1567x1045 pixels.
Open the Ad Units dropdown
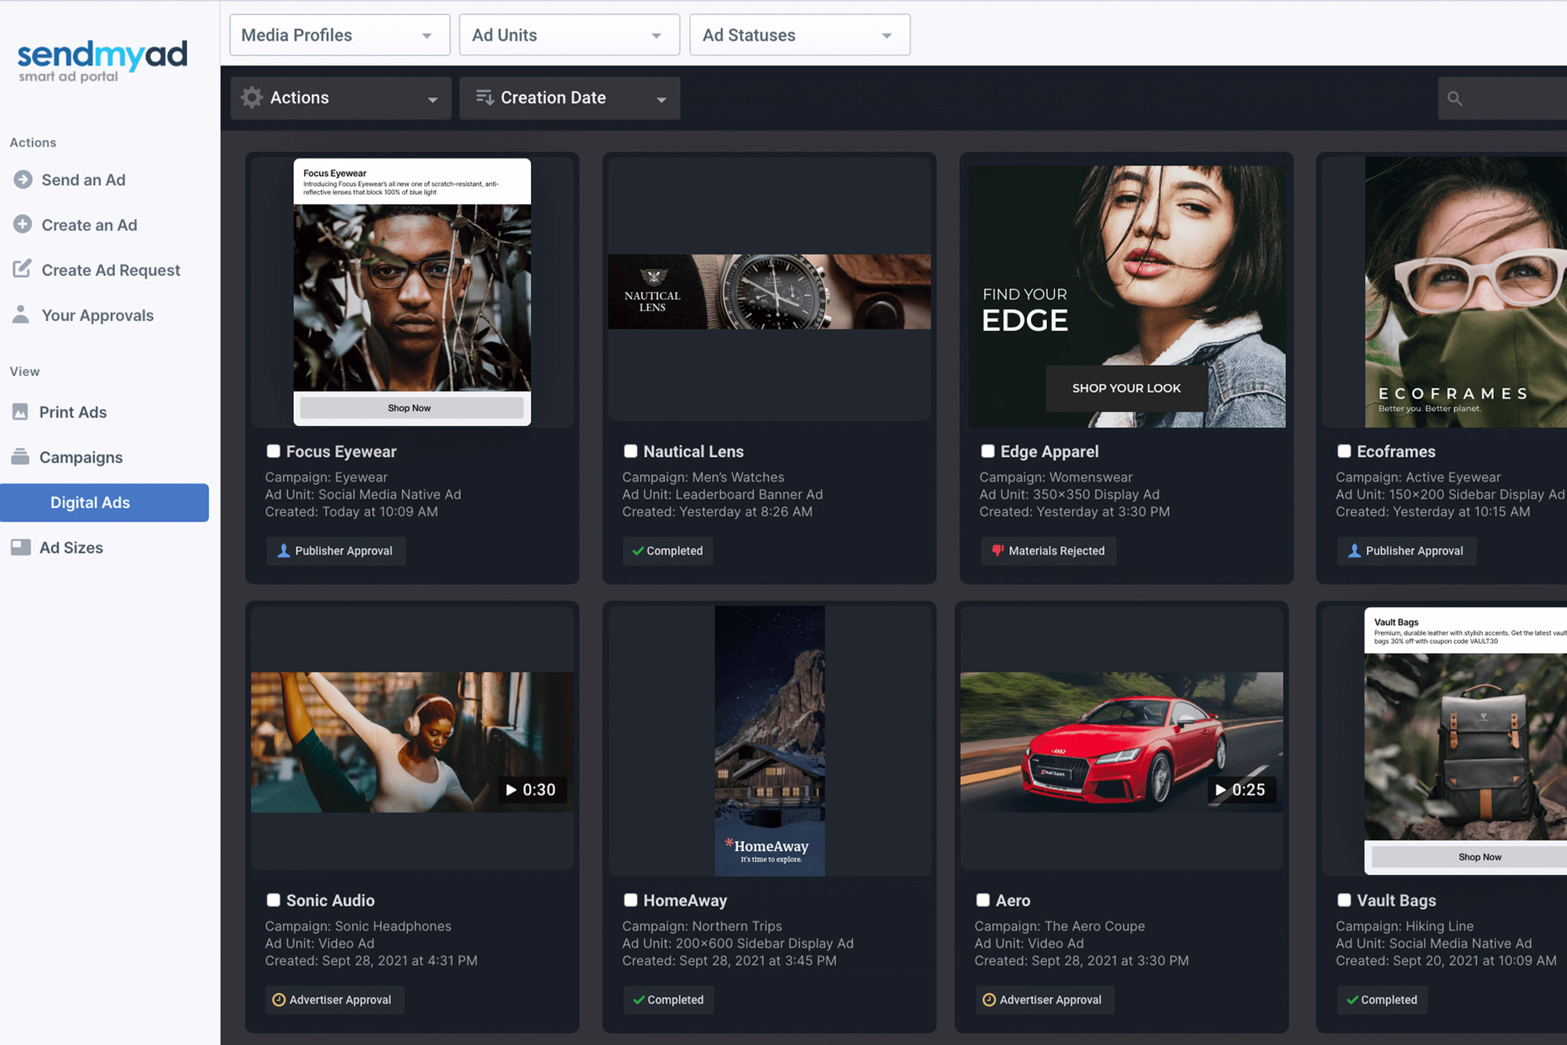pyautogui.click(x=569, y=35)
